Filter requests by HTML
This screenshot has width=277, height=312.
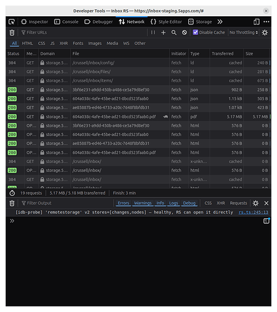(27, 43)
